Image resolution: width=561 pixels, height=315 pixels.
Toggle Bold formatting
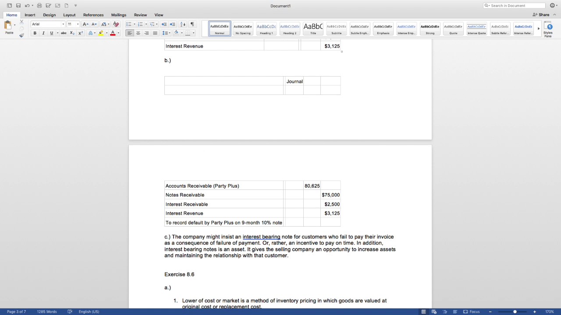35,33
